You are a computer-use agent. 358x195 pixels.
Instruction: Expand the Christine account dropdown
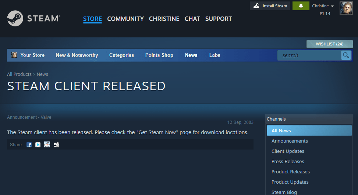[323, 6]
